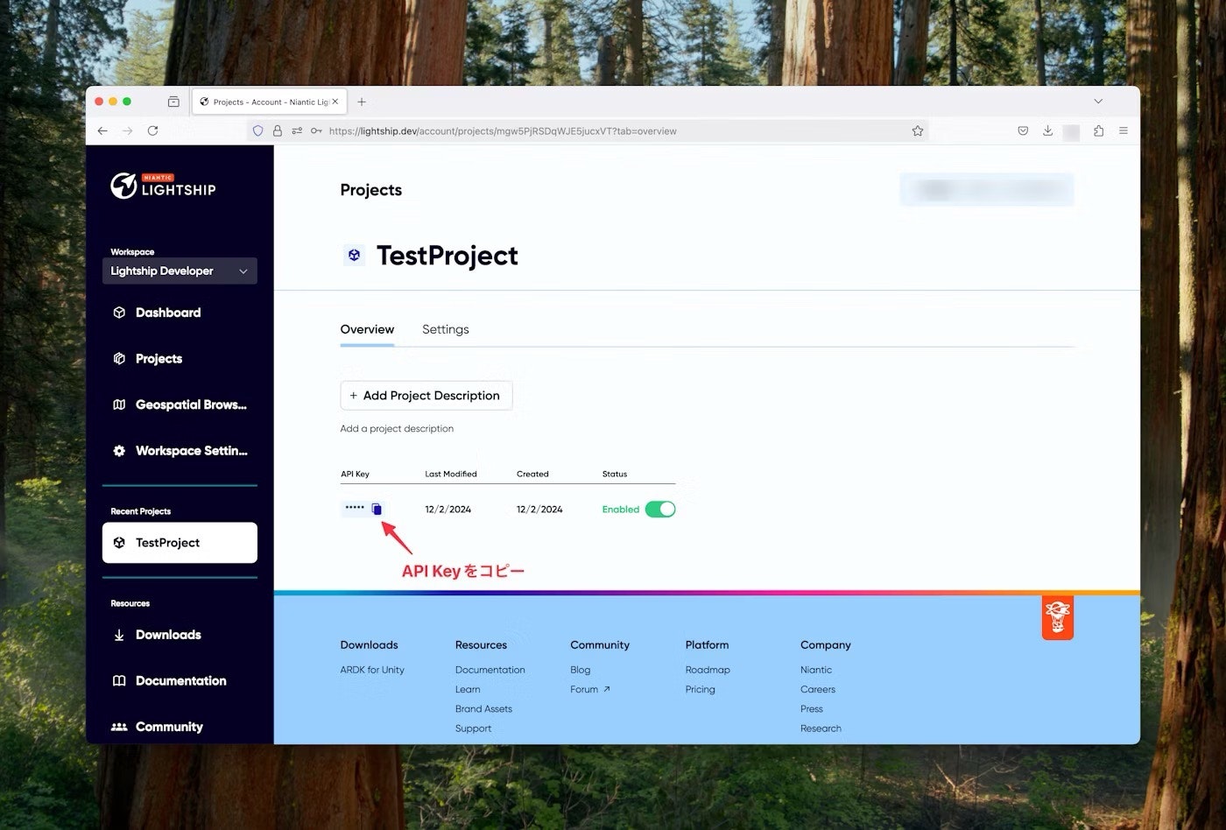
Task: Click the key saved-password icon in the address bar
Action: click(316, 130)
